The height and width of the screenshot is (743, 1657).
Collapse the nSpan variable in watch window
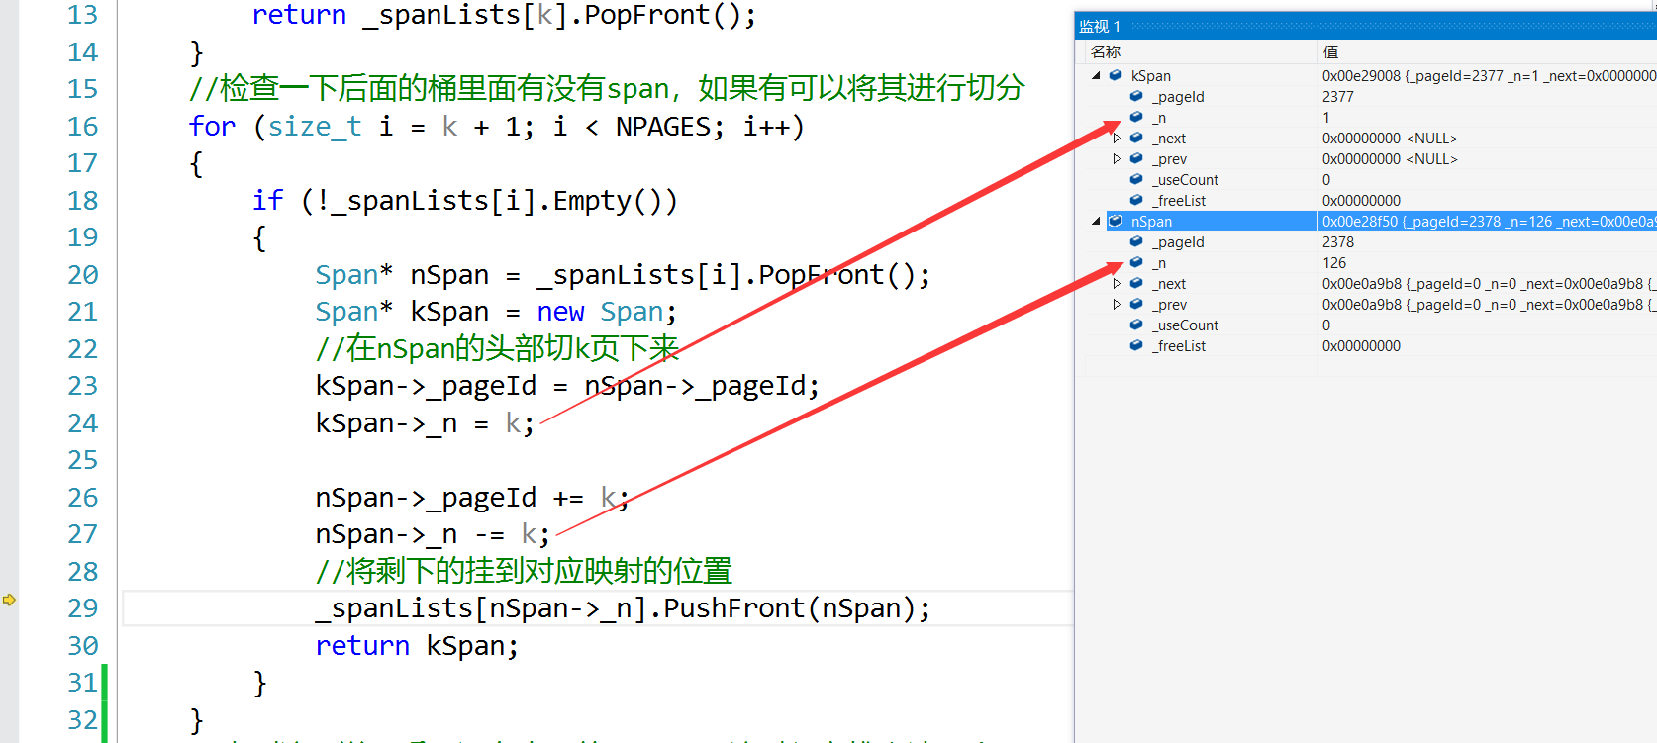click(1096, 221)
